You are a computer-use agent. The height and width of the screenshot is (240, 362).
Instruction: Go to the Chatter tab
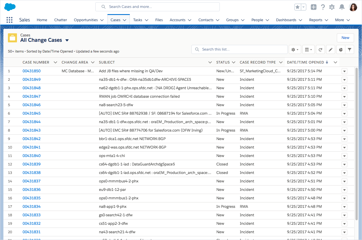[x=61, y=20]
